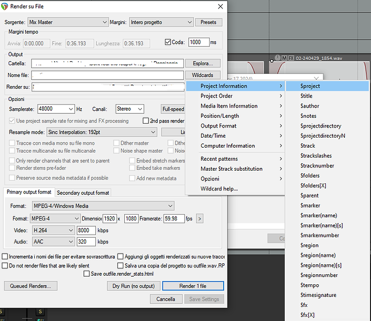This screenshot has height=321, width=371.
Task: Open Position/Length submenu
Action: coord(236,116)
